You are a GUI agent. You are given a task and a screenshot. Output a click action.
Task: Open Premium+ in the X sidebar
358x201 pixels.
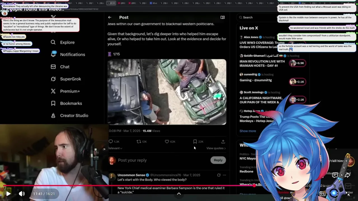[65, 91]
